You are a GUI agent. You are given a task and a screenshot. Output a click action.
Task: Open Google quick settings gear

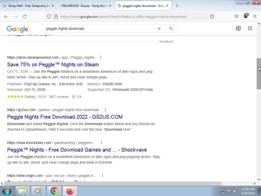[x=238, y=28]
